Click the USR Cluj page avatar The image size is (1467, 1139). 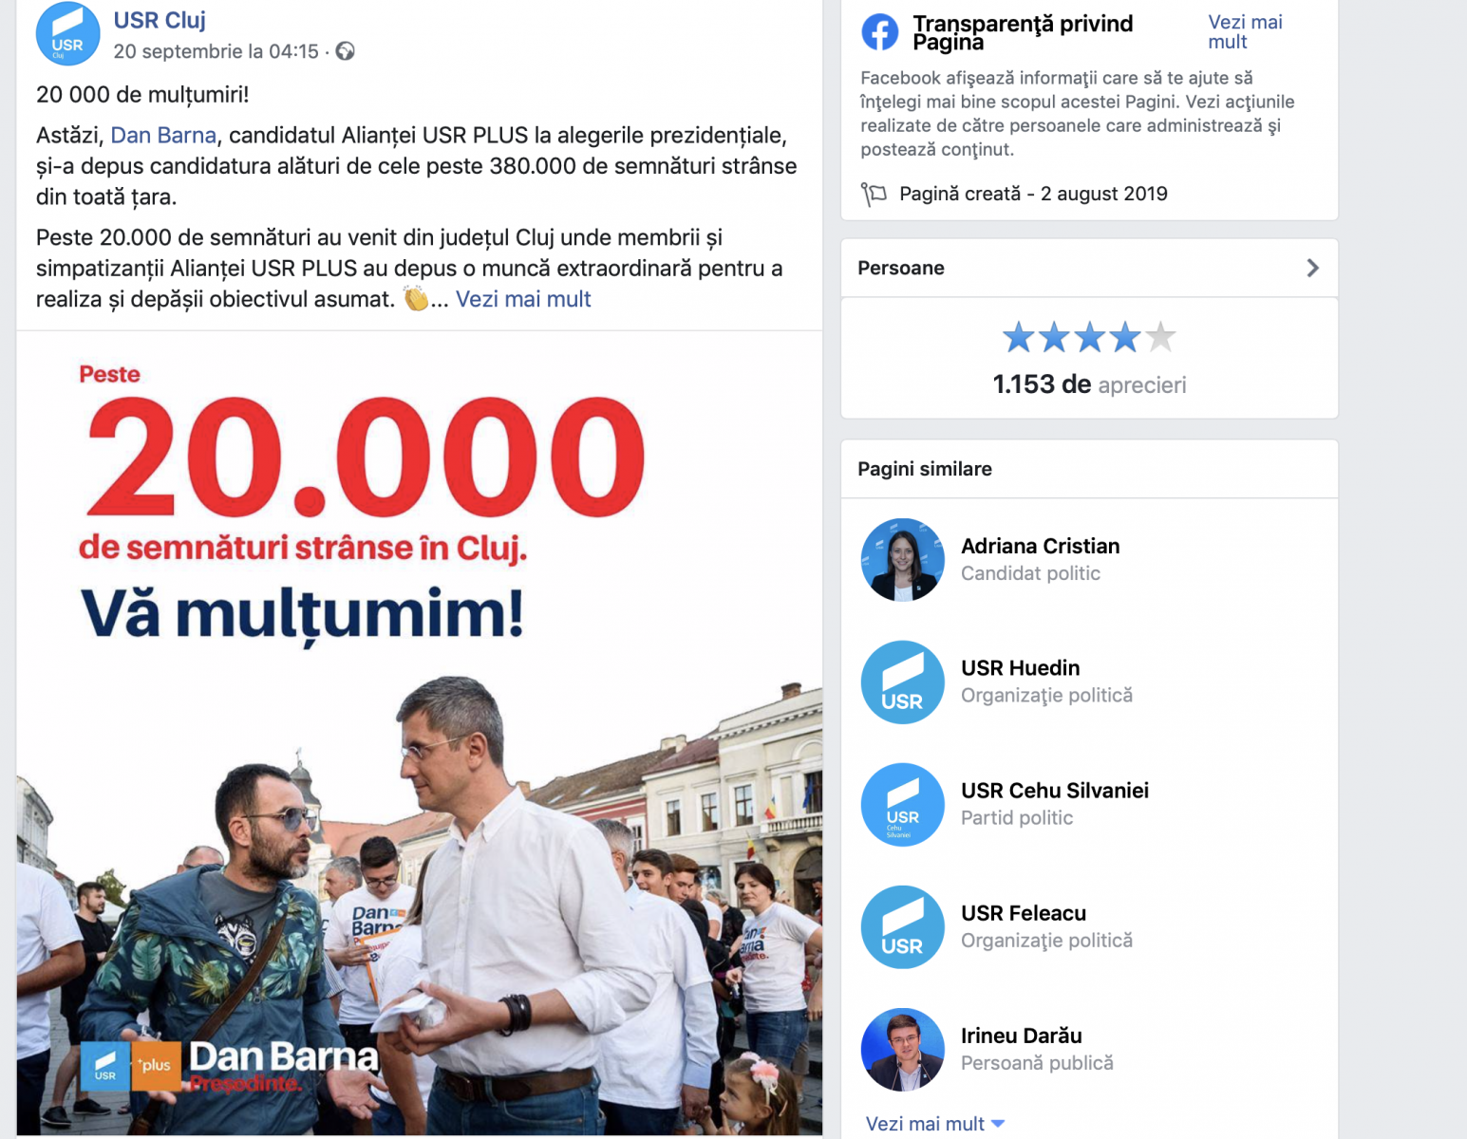[67, 33]
